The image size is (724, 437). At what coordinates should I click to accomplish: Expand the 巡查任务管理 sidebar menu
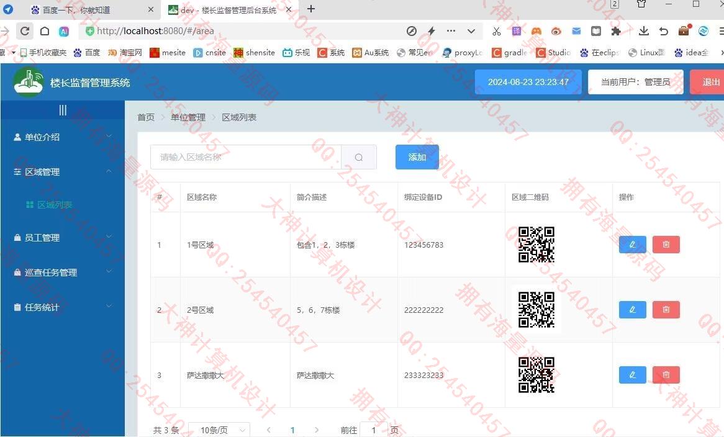[x=63, y=273]
